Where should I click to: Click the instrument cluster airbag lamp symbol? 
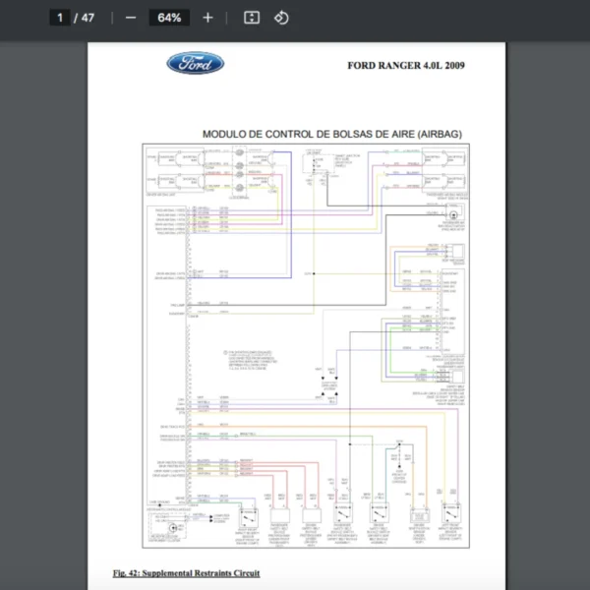[175, 528]
